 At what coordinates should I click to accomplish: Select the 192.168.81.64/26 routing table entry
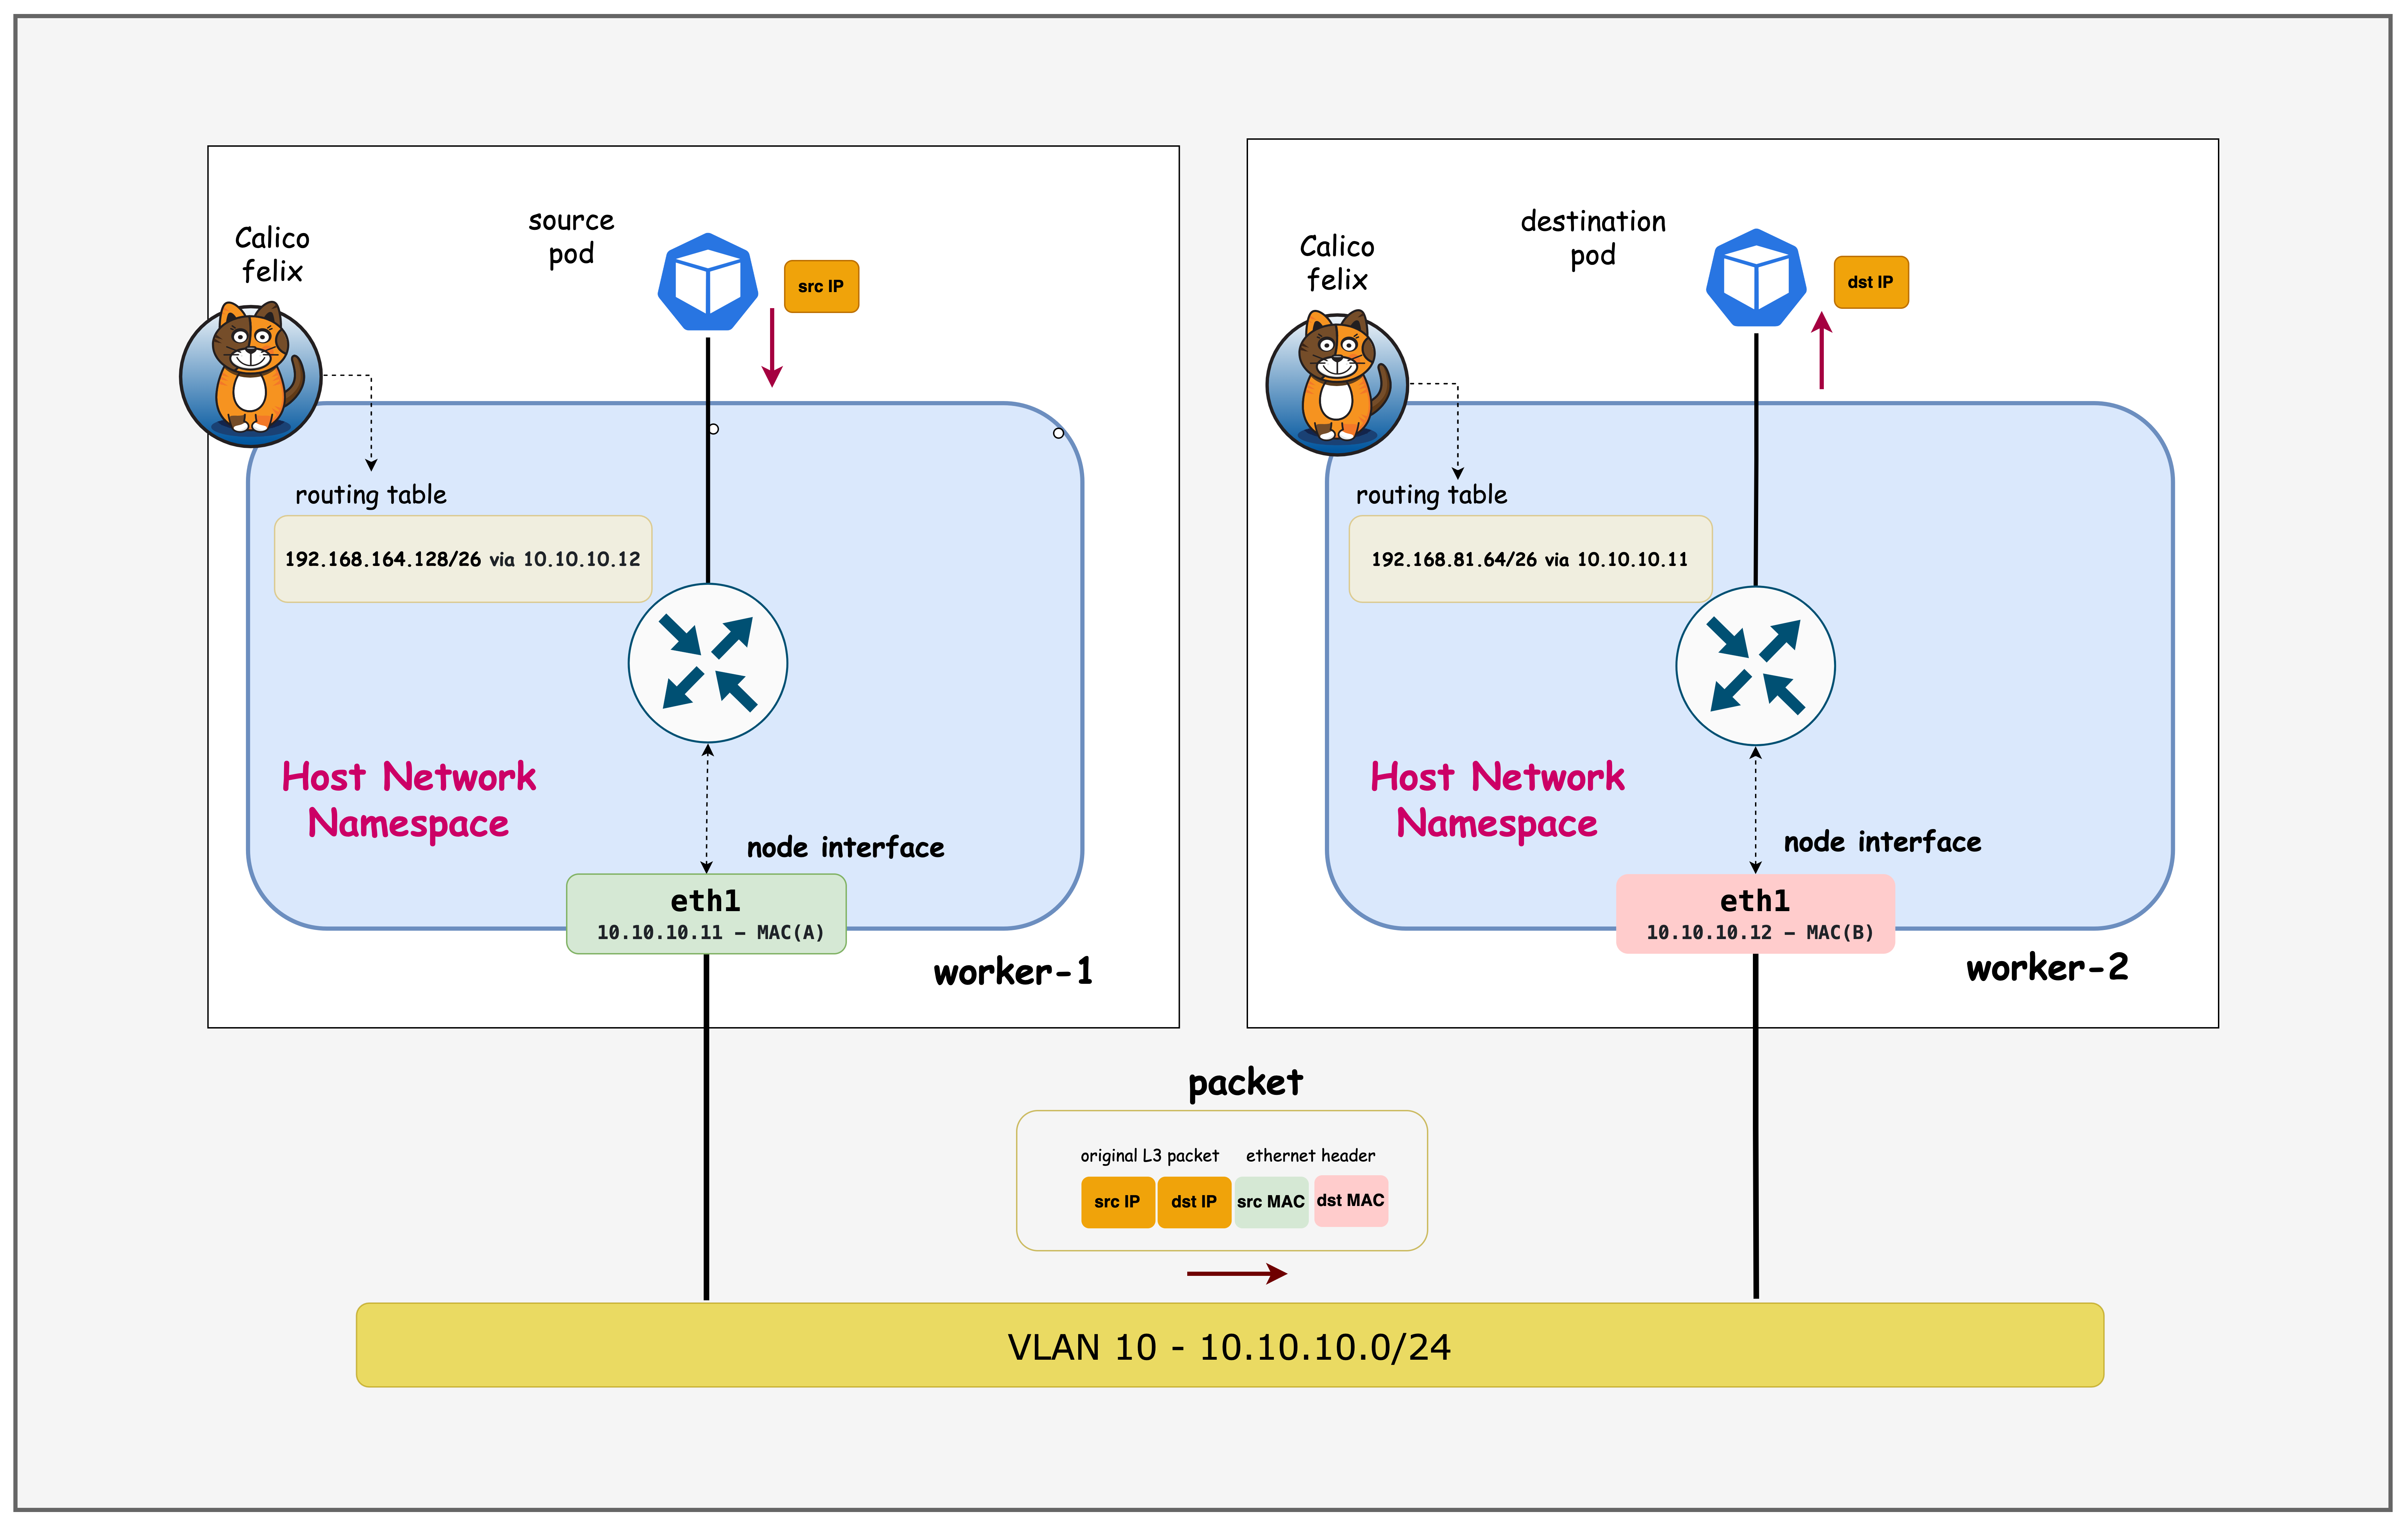(1530, 559)
